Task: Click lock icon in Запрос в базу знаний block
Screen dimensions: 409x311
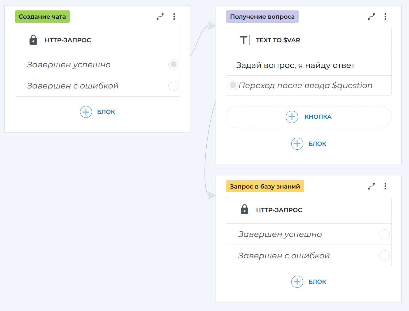Action: click(x=244, y=210)
